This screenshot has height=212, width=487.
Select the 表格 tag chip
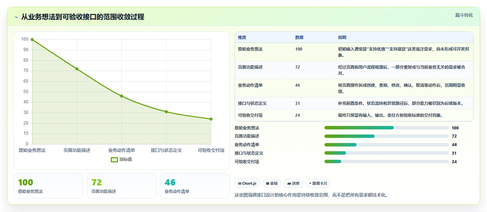272,183
